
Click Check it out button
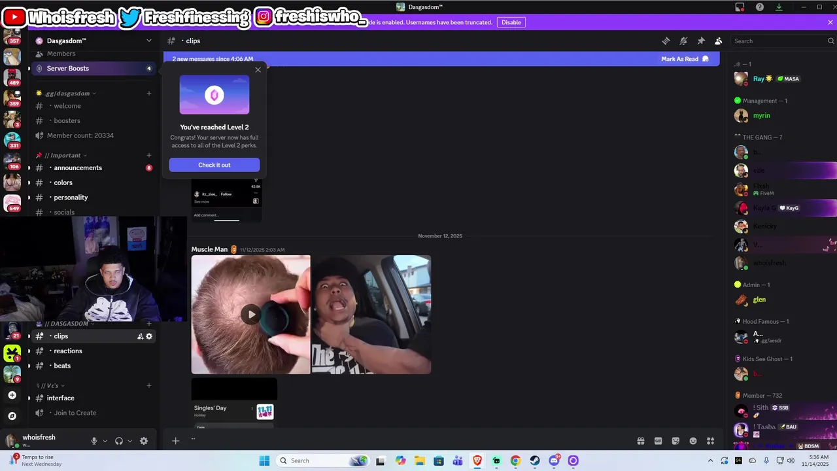click(214, 165)
